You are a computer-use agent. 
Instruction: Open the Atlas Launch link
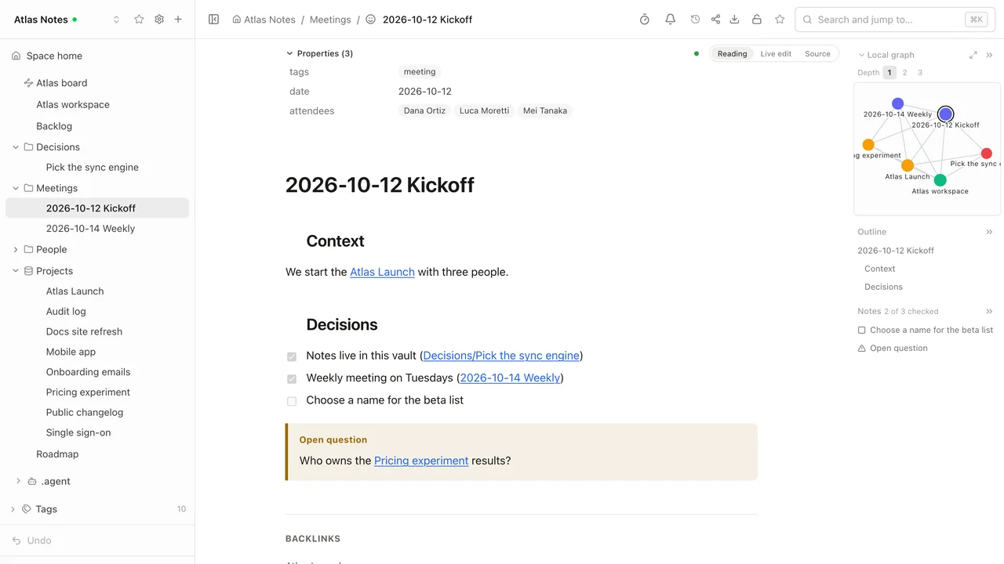tap(382, 272)
